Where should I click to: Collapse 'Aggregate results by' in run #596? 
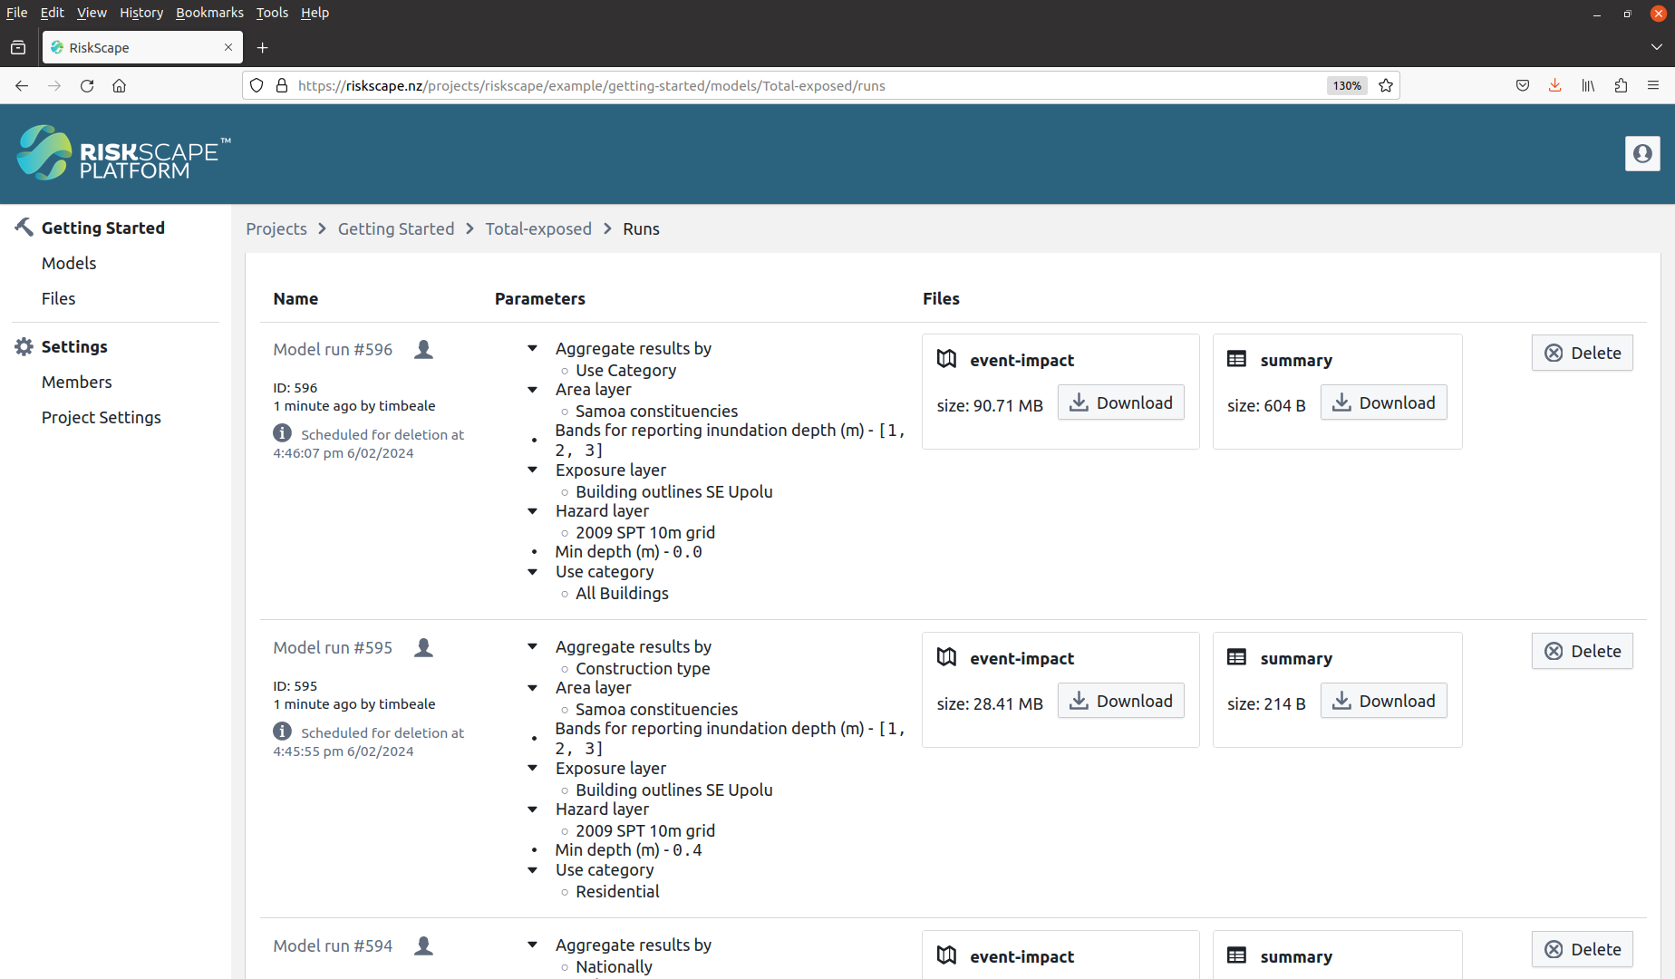533,349
